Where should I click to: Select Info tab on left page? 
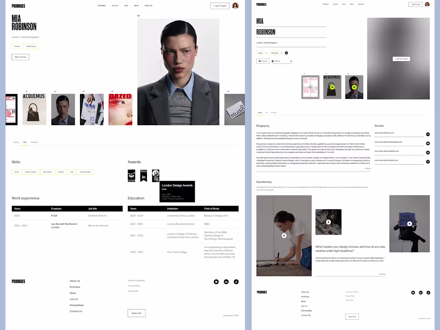25,142
